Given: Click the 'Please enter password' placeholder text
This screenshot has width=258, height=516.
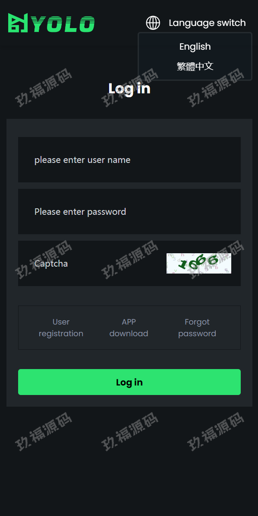Looking at the screenshot, I should click(x=80, y=212).
